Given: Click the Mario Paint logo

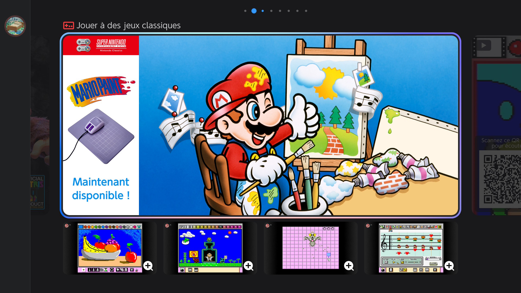Looking at the screenshot, I should [x=101, y=91].
